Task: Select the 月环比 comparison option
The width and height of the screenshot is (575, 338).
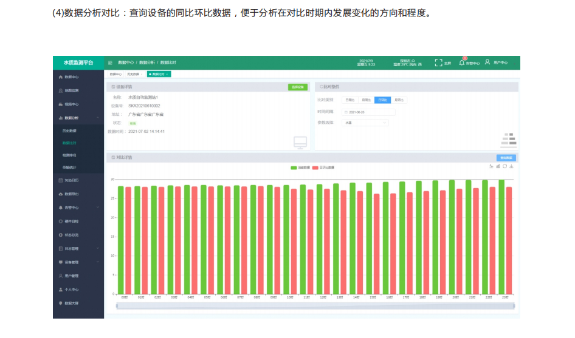Action: tap(399, 100)
